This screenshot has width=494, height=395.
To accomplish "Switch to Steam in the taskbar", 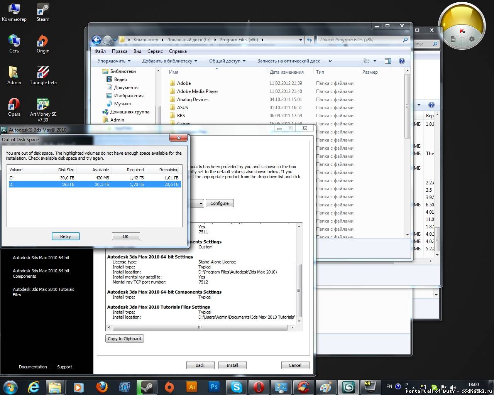I will 147,387.
